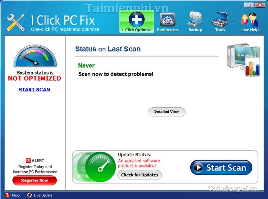The image size is (268, 199).
Task: Open Preferences gear icon
Action: [168, 19]
